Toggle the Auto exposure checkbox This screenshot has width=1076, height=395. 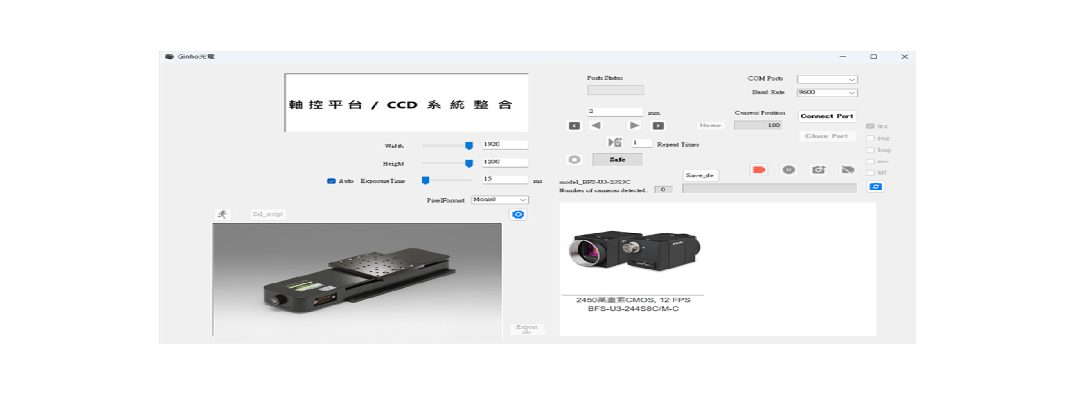[x=331, y=181]
